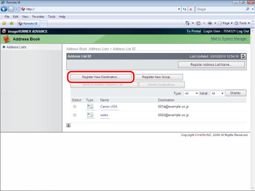
Task: Click the Address Book red book icon
Action: [7, 39]
